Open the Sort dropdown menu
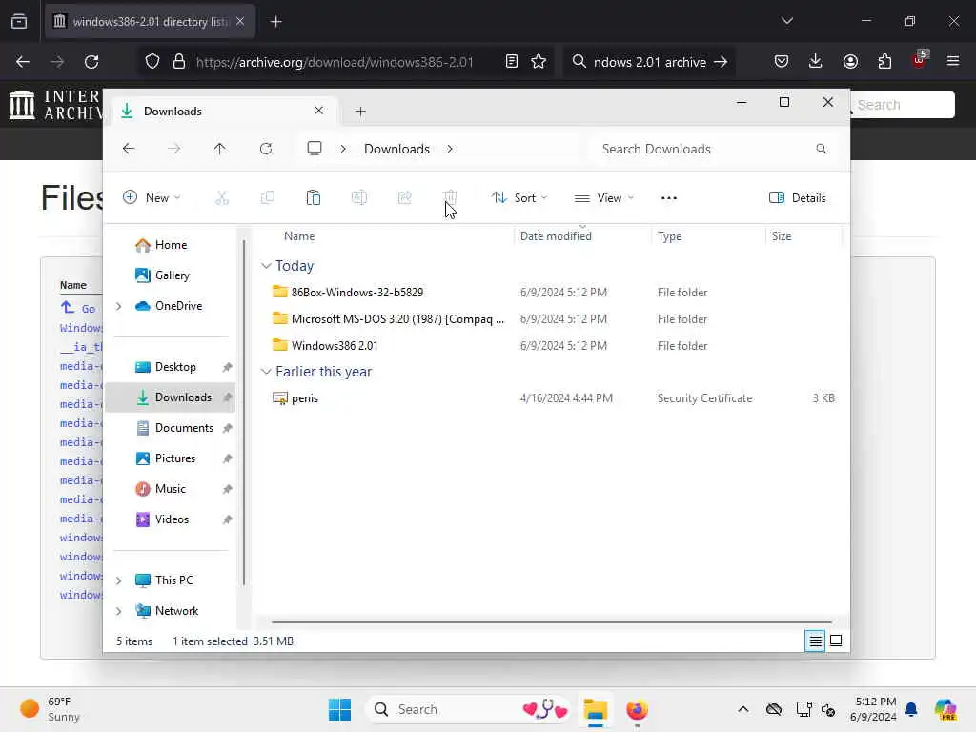This screenshot has width=976, height=732. pyautogui.click(x=519, y=198)
